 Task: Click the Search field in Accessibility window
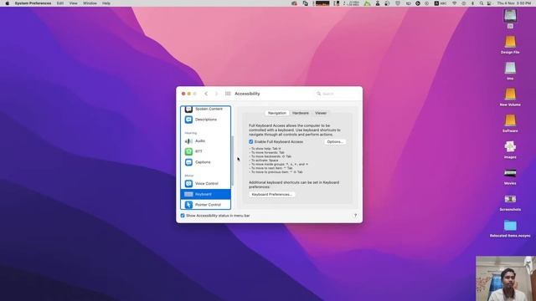coord(336,94)
